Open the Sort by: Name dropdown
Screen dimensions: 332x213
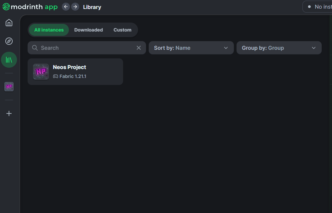click(191, 48)
